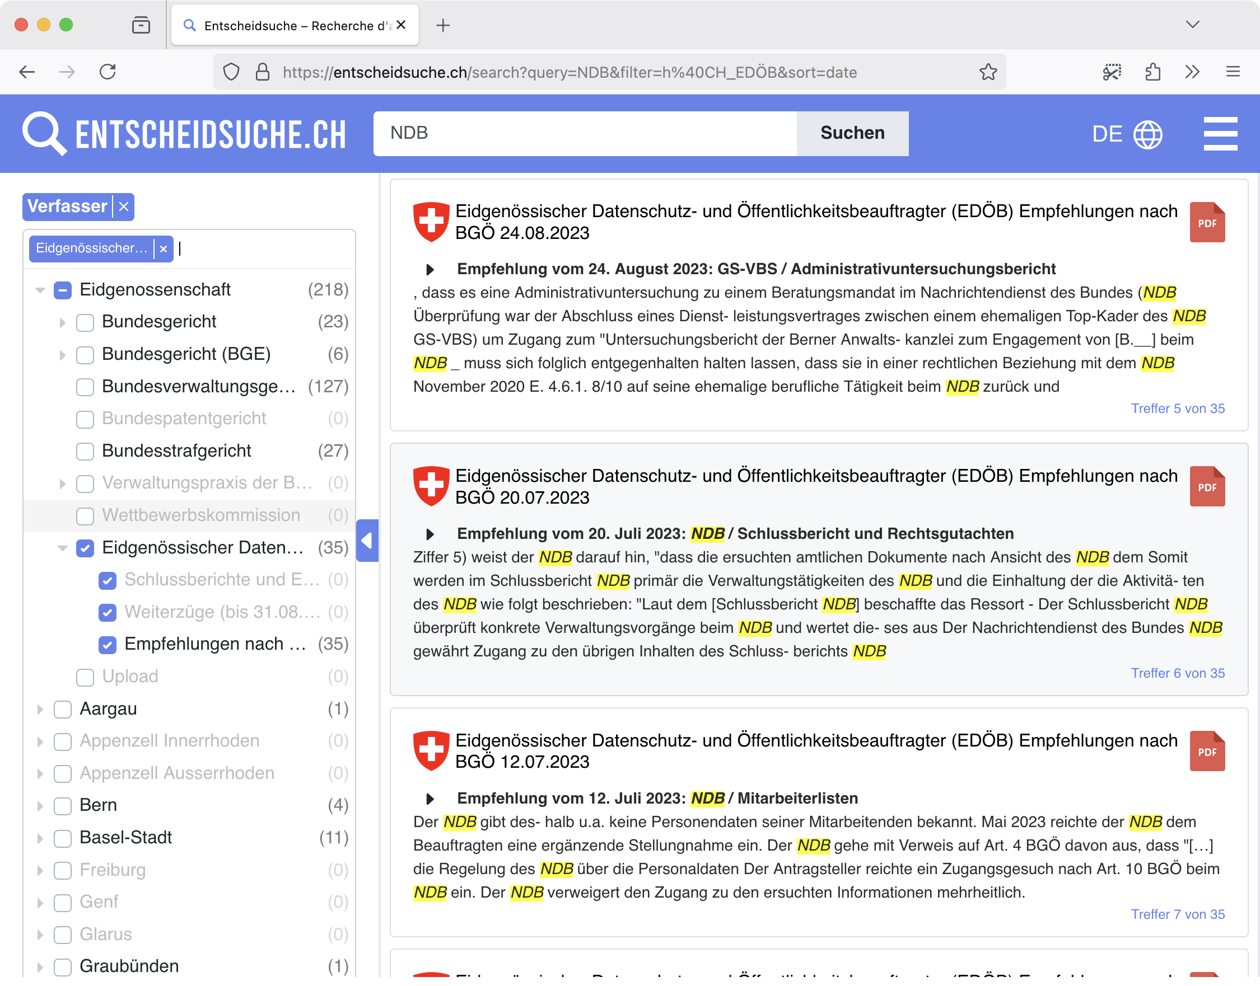Collapse the filter sidebar with blue arrow
1260x986 pixels.
[x=367, y=541]
